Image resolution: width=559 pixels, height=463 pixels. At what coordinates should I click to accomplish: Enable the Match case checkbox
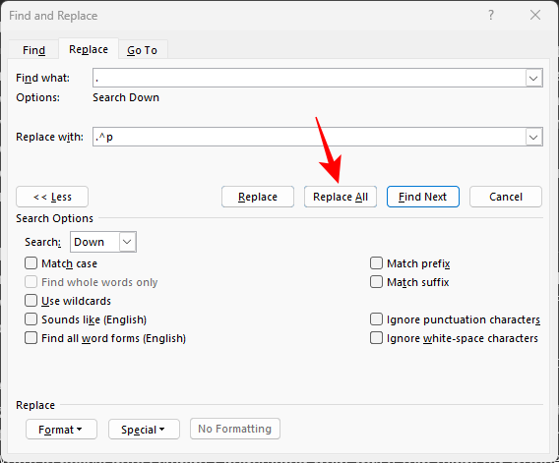click(x=31, y=263)
